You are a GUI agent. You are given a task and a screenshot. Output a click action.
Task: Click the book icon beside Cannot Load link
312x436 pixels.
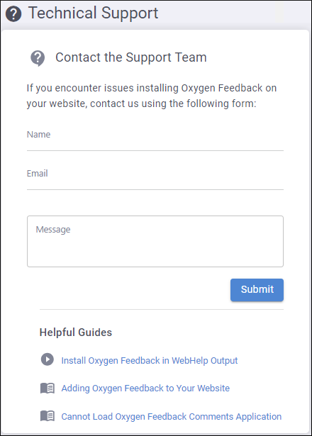pyautogui.click(x=48, y=416)
